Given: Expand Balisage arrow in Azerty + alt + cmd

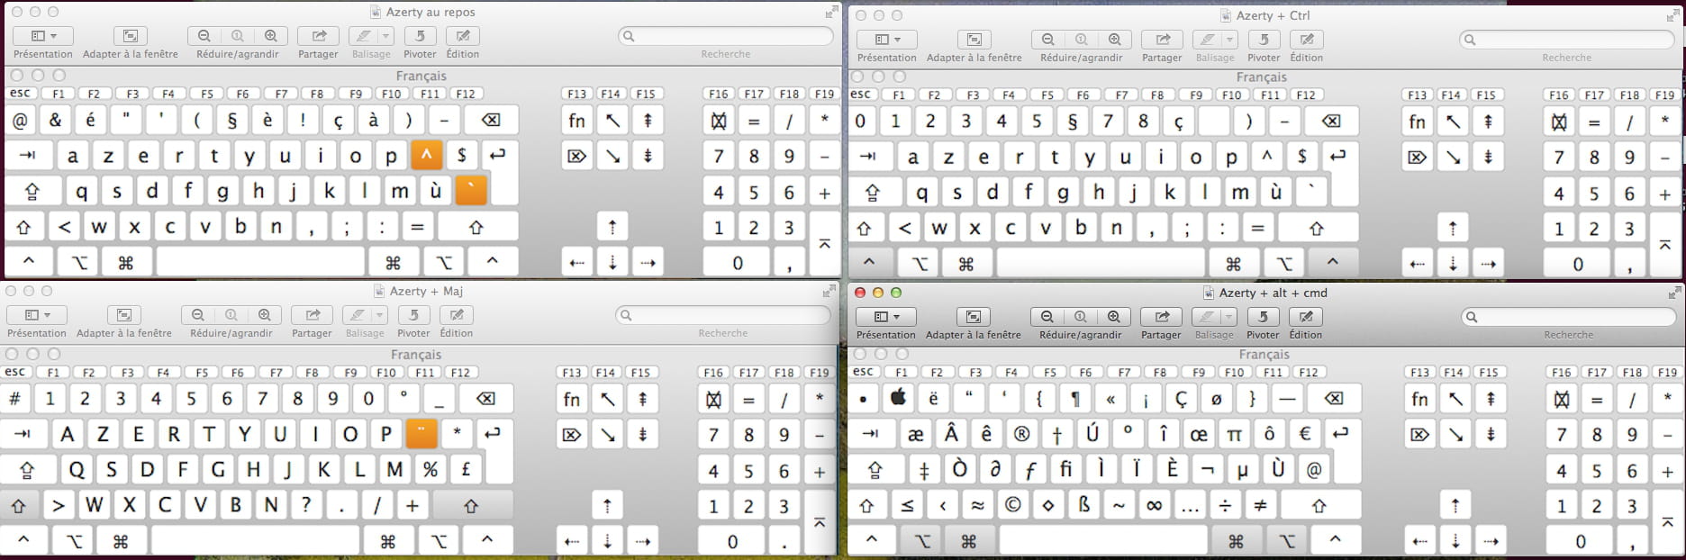Looking at the screenshot, I should (1229, 317).
